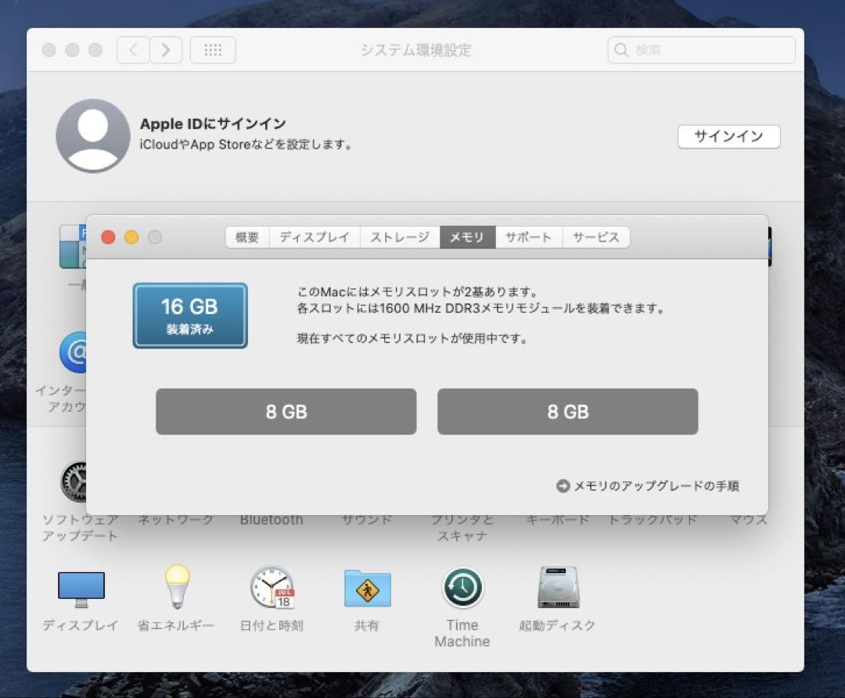
Task: Open the 省エネルギー light bulb icon
Action: click(177, 586)
